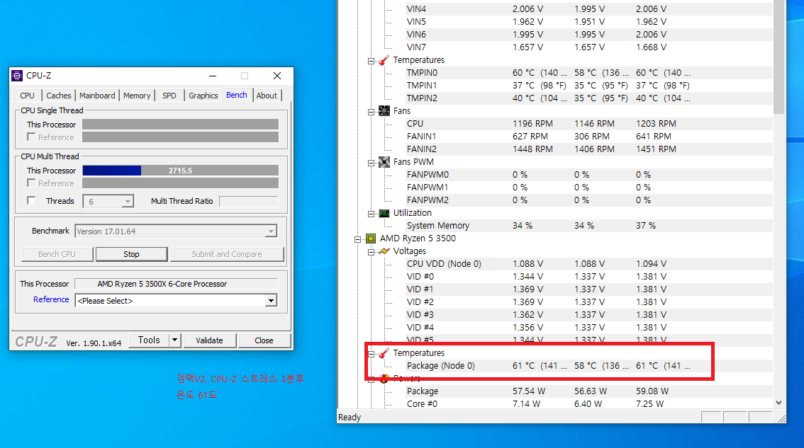Screen dimensions: 804x448
Task: Click the Fans node fan icon
Action: [x=384, y=111]
